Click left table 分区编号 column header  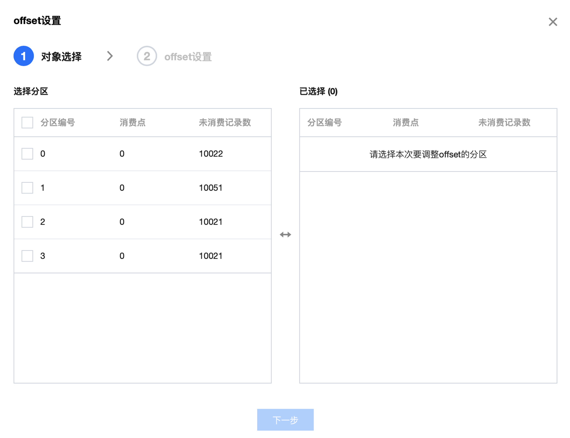(58, 123)
